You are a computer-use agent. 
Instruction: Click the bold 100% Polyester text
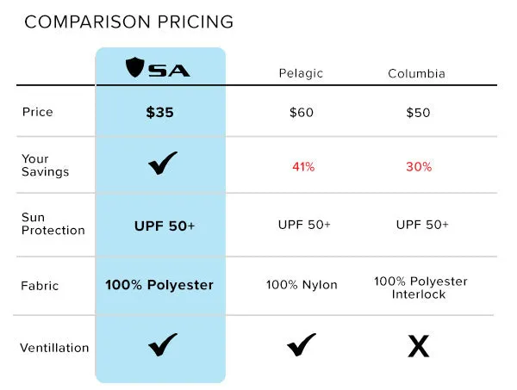coord(159,285)
